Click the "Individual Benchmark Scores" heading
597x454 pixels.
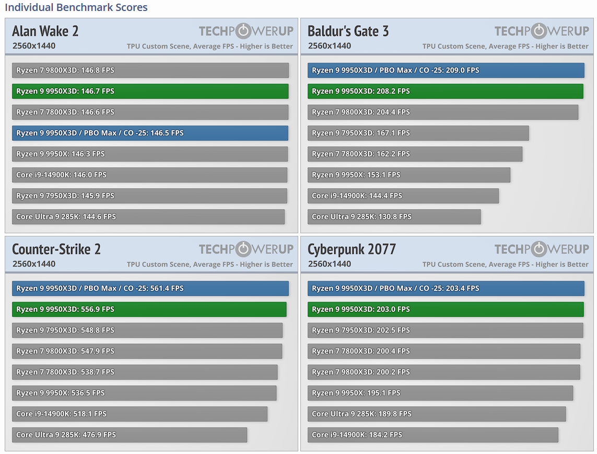coord(76,7)
